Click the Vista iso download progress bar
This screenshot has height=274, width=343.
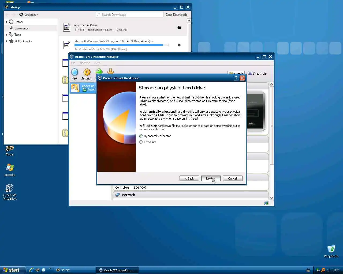(x=121, y=45)
